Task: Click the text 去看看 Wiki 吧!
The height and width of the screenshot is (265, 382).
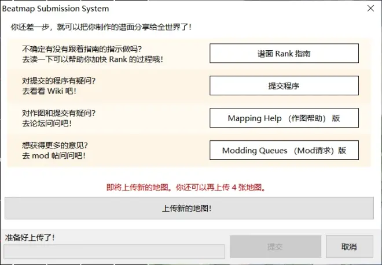Action: [49, 91]
